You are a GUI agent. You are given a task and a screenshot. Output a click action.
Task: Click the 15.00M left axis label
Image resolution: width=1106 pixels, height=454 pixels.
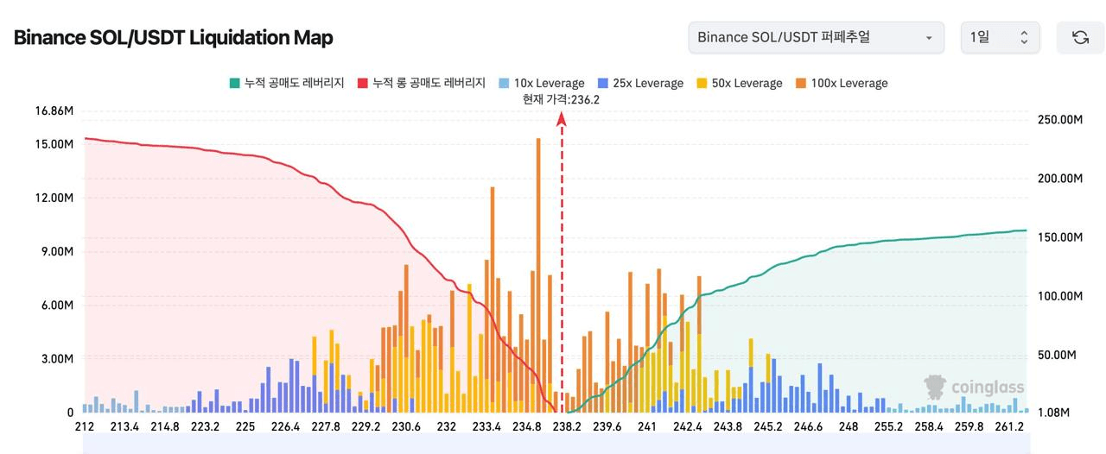(x=54, y=144)
